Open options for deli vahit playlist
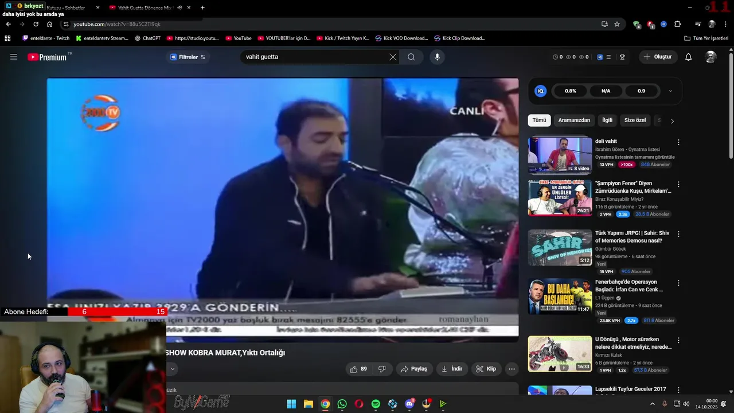Screen dimensions: 734x413 [678, 142]
